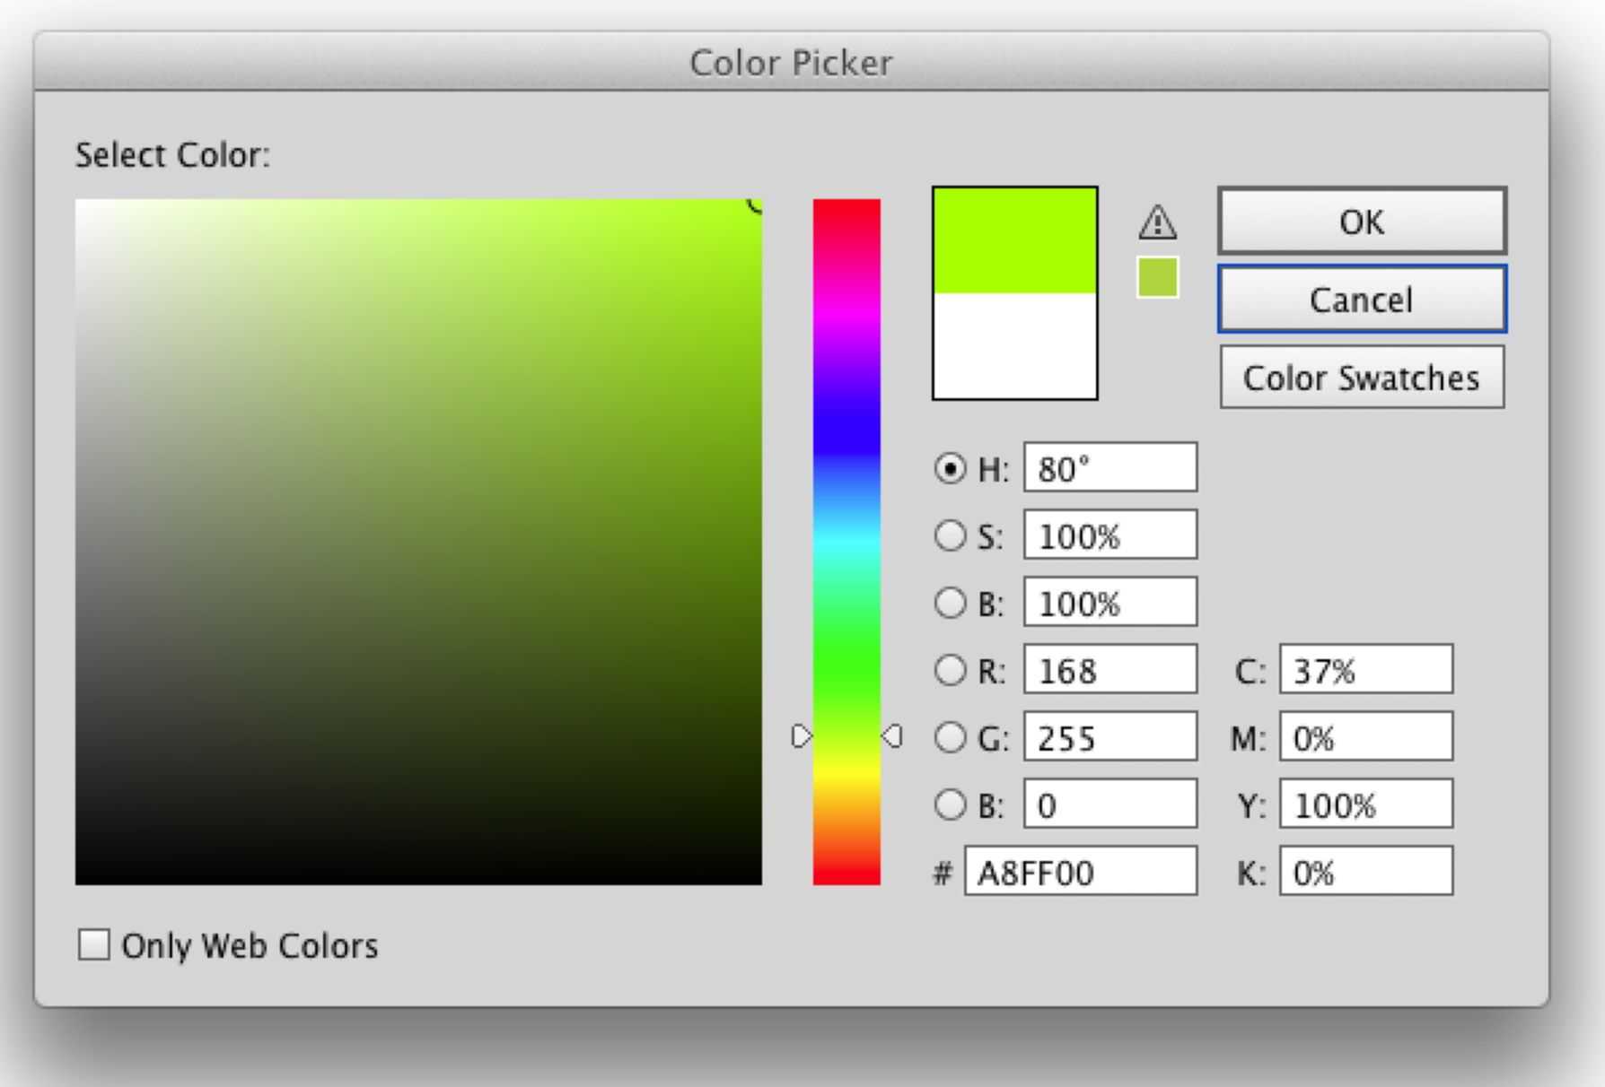Click the right hue slider arrow handle
This screenshot has height=1087, width=1605.
coord(891,736)
